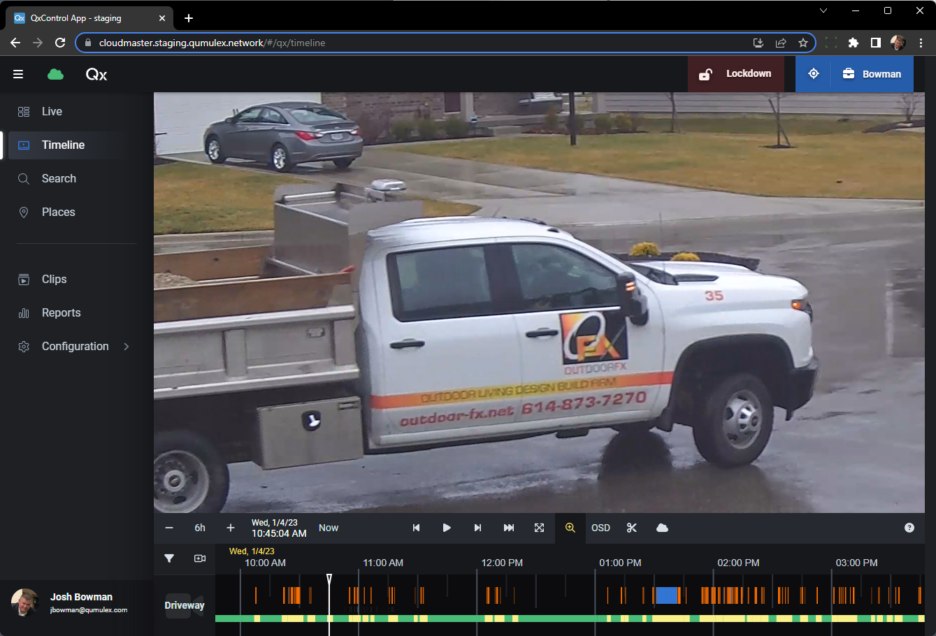Image resolution: width=936 pixels, height=636 pixels.
Task: Toggle the Lockdown button
Action: tap(735, 74)
